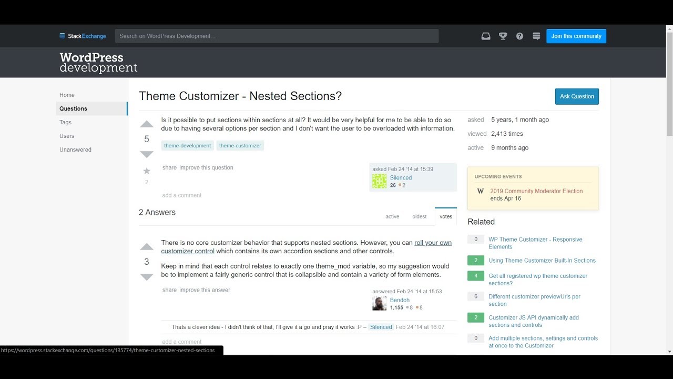Open the WordPress Development site logo
Image resolution: width=673 pixels, height=379 pixels.
click(98, 63)
